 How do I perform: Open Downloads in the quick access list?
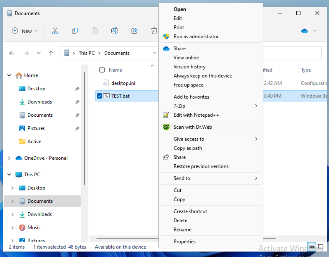(40, 102)
